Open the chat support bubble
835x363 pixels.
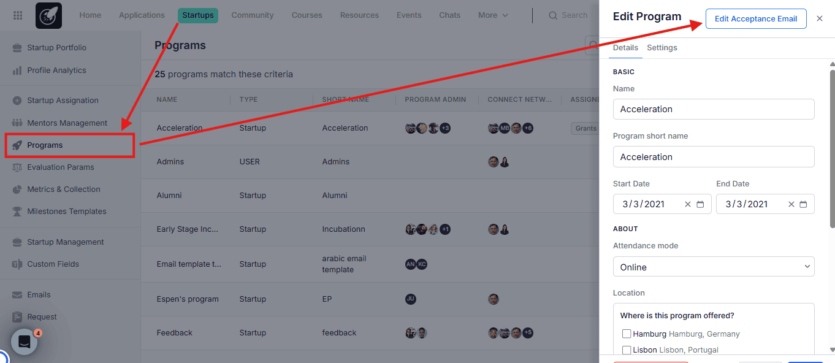[25, 342]
